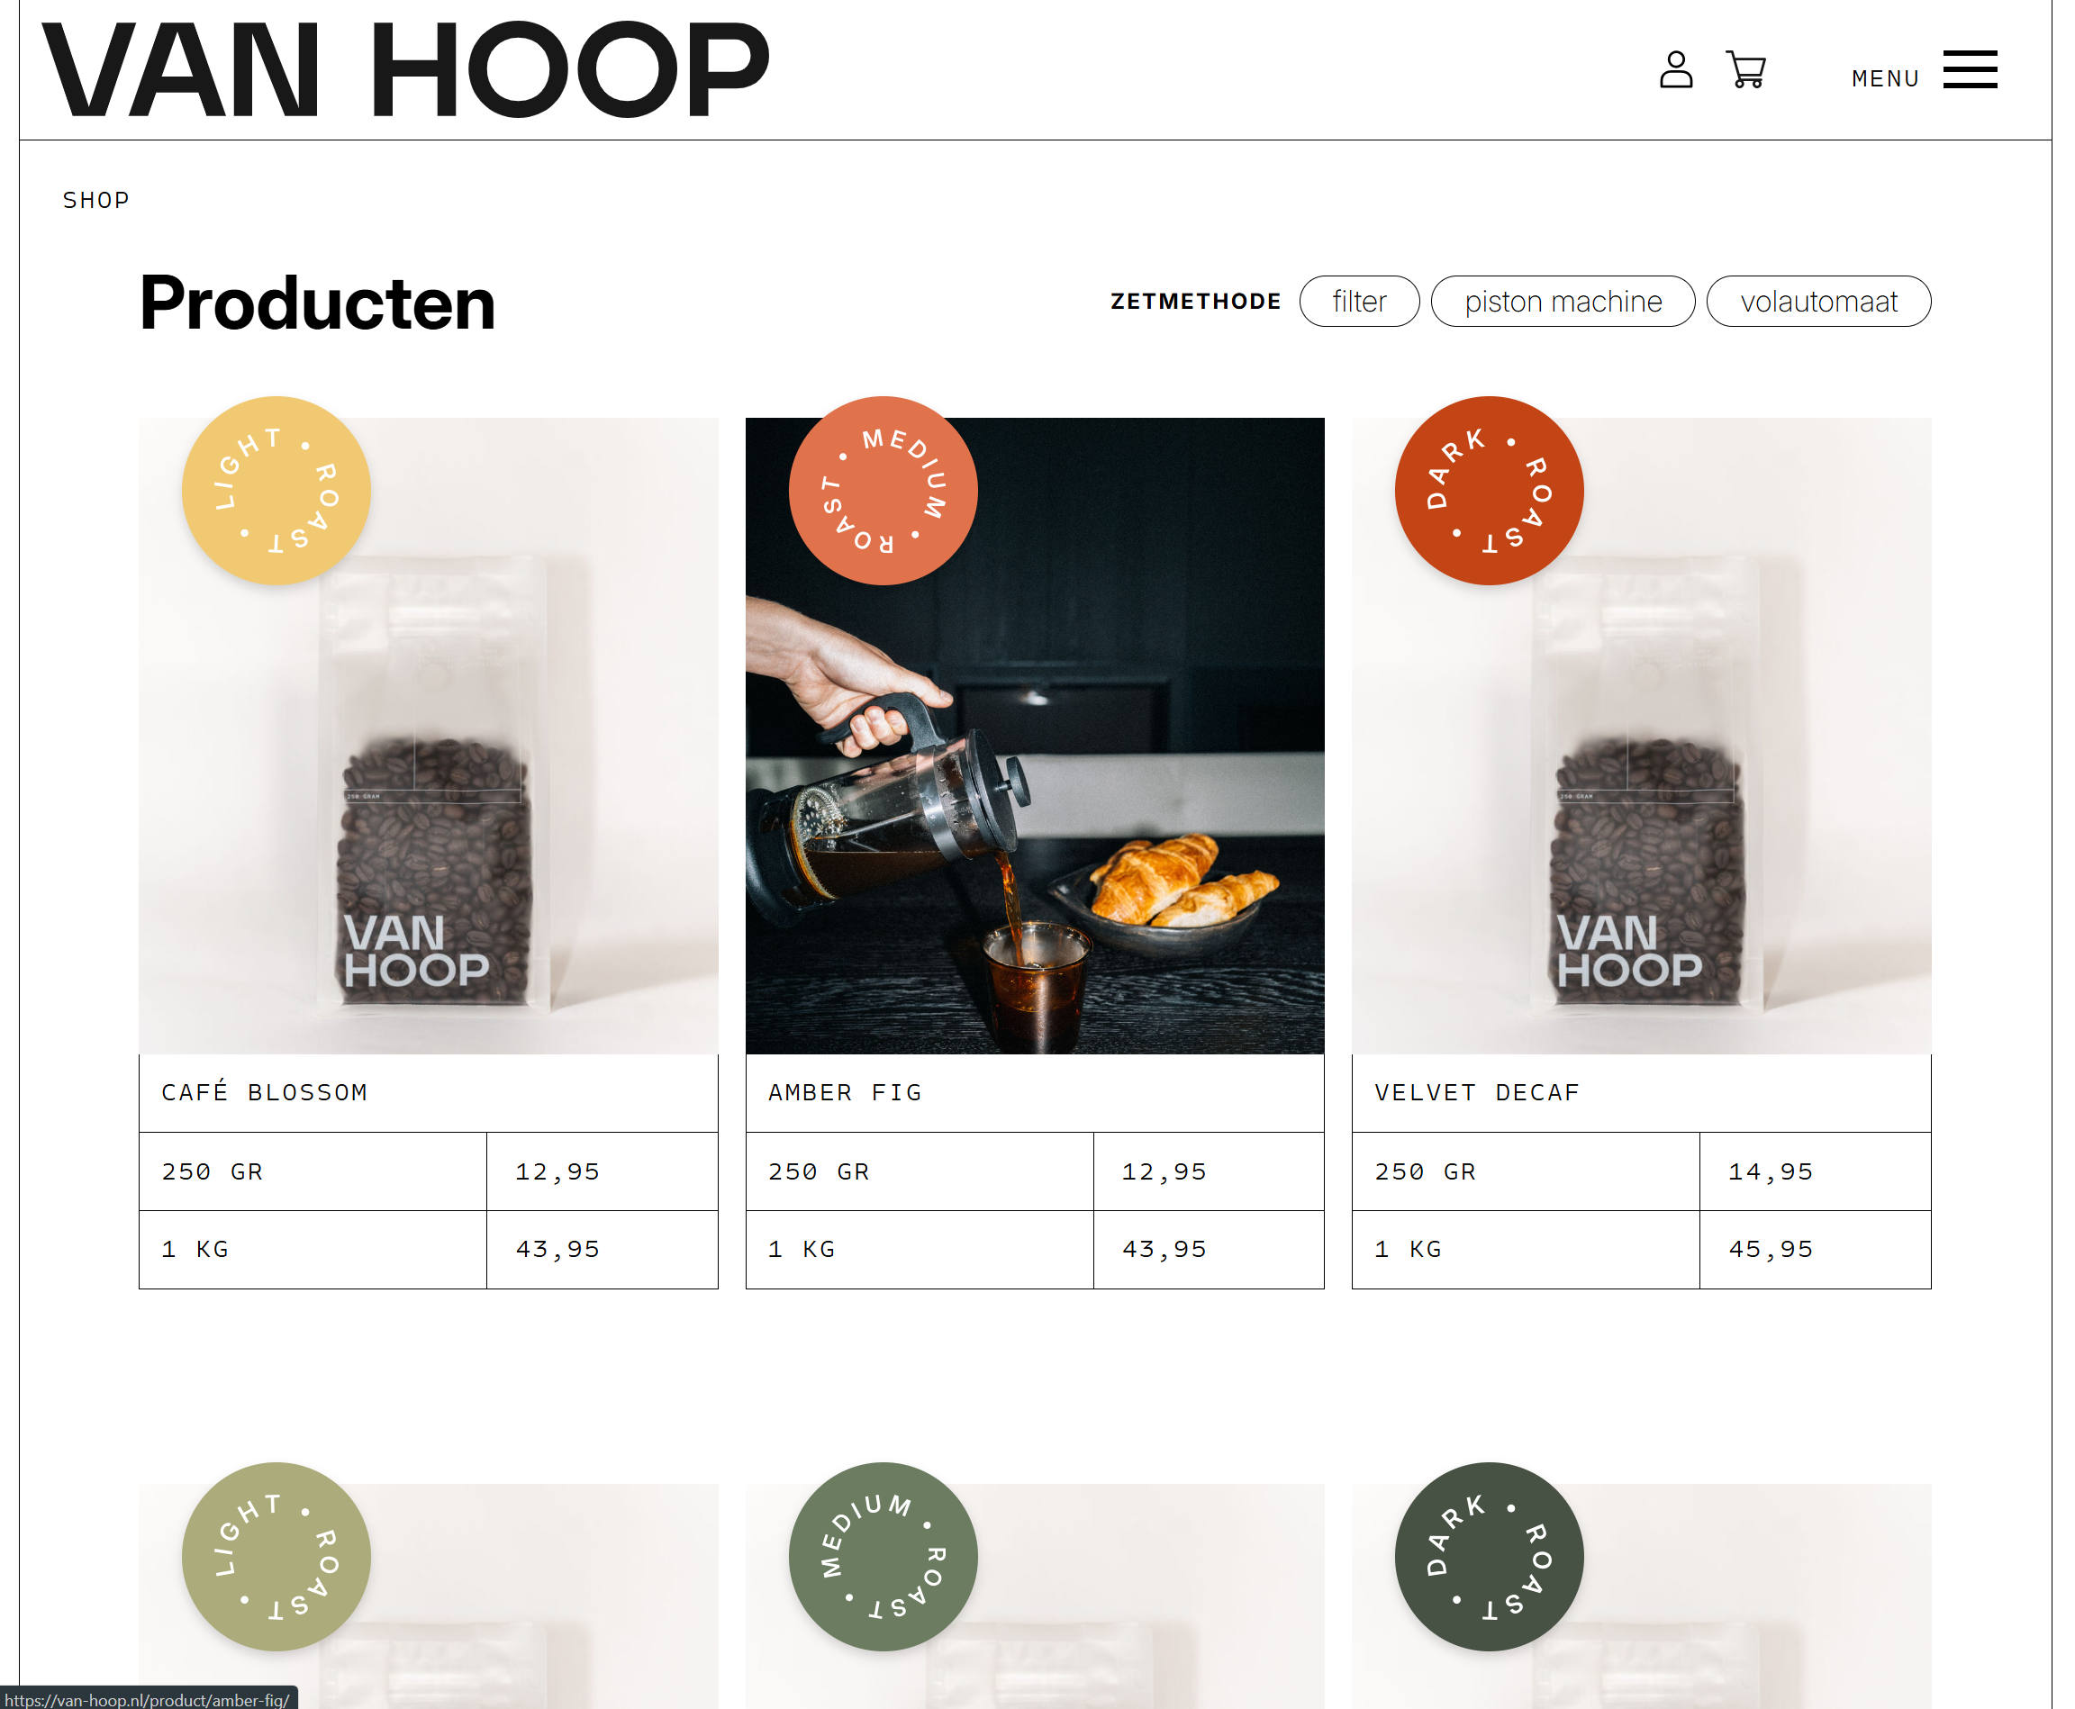Open the user account icon
The height and width of the screenshot is (1709, 2075).
tap(1675, 70)
